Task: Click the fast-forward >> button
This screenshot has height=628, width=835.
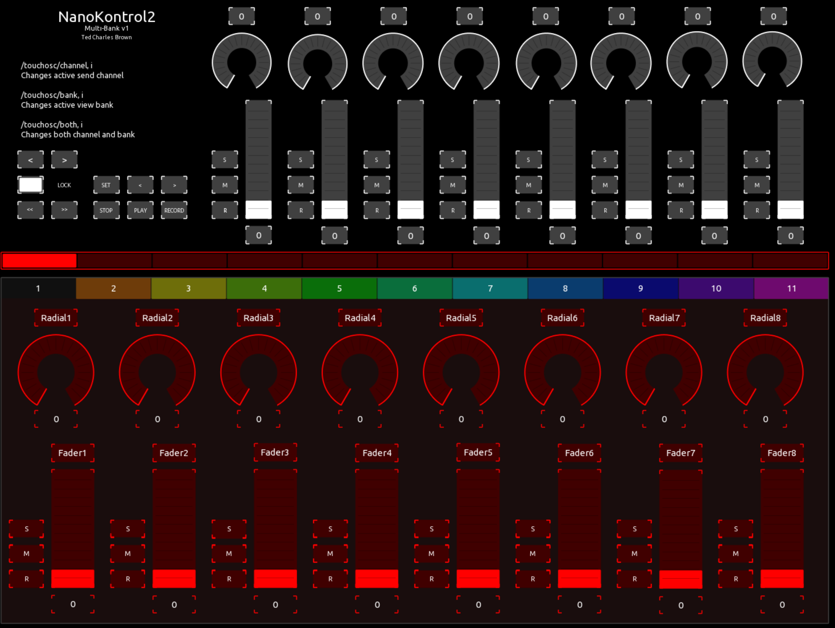Action: click(64, 210)
